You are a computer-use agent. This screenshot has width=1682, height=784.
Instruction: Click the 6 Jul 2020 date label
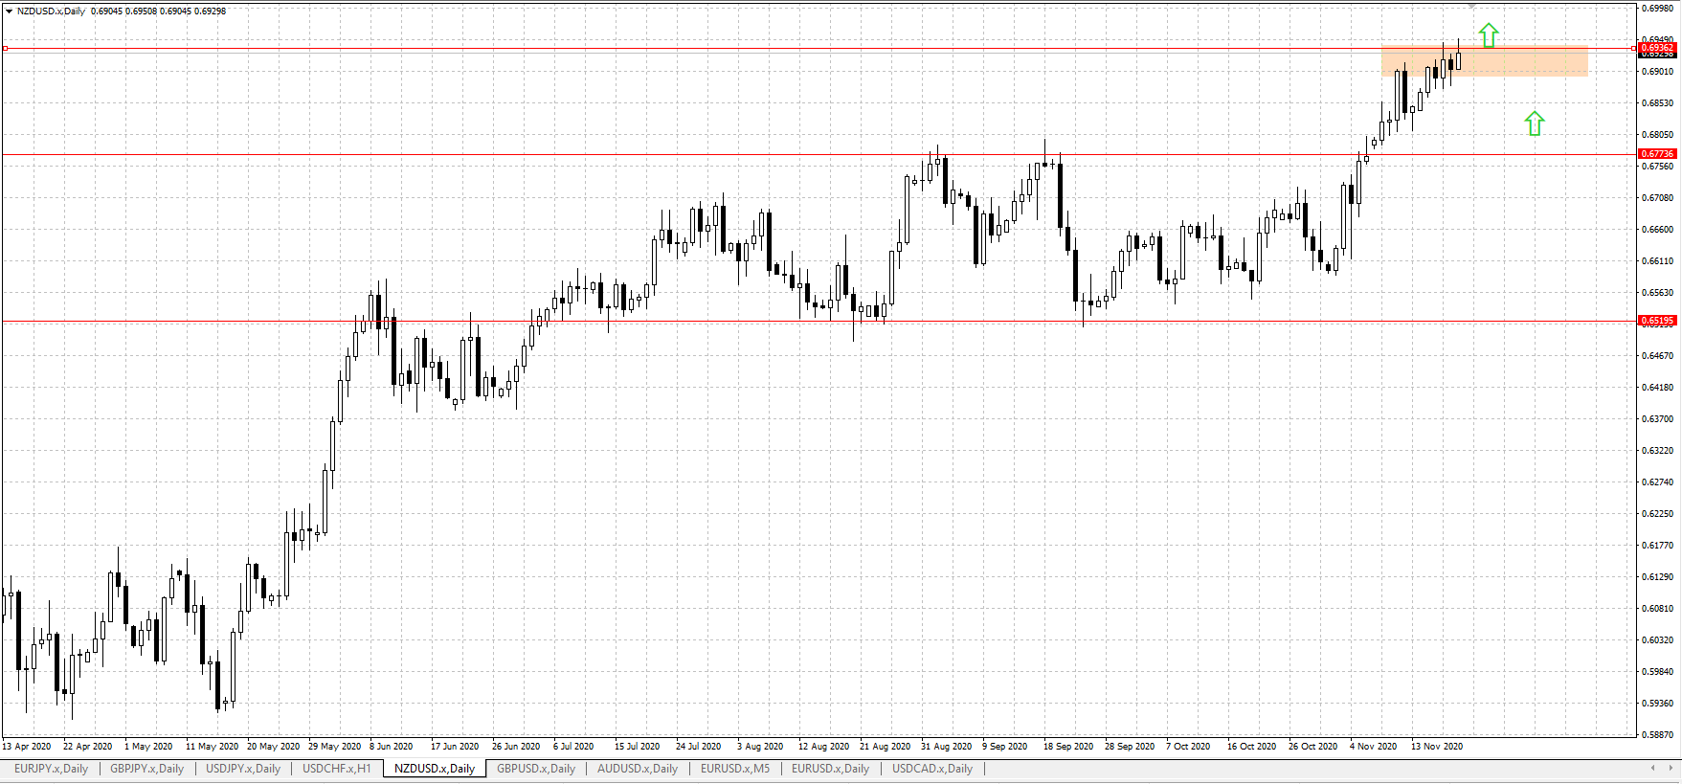pyautogui.click(x=573, y=747)
